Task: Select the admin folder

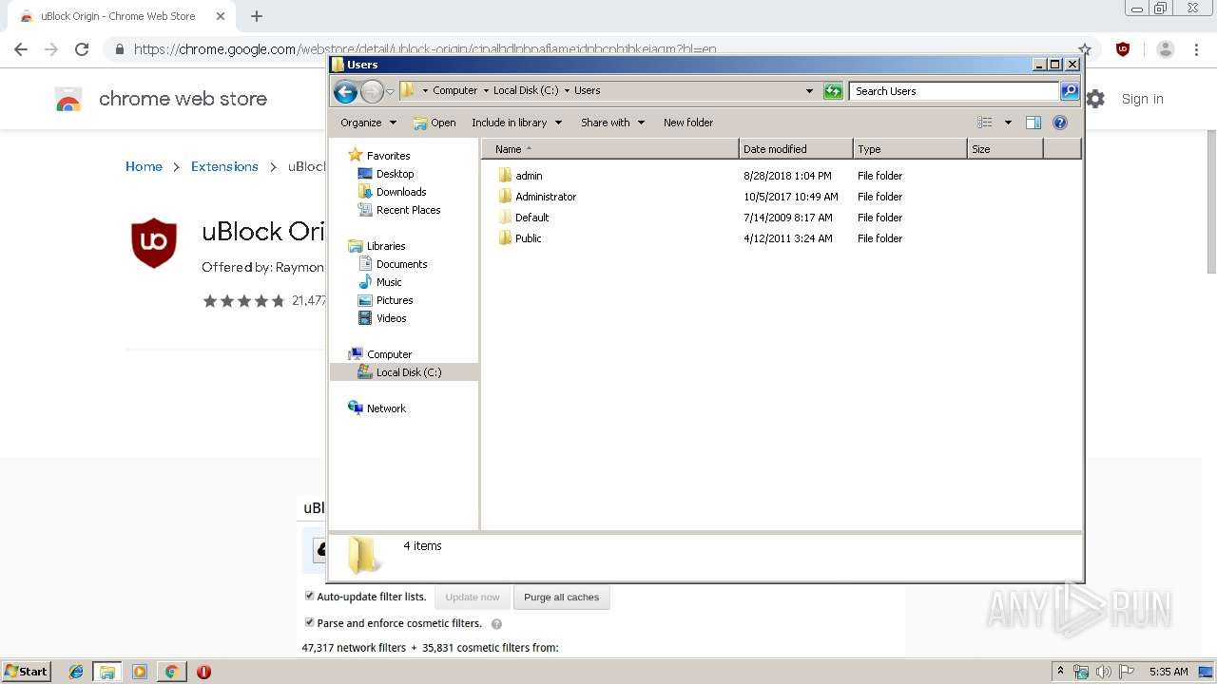Action: pos(520,176)
